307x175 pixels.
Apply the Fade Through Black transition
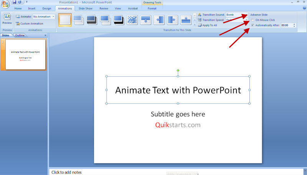(92, 20)
